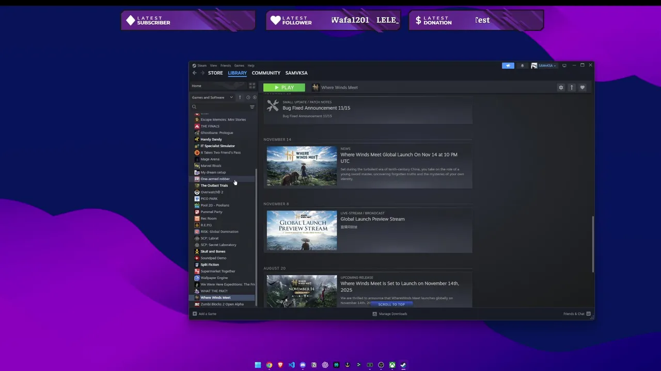Open Visual Studio Code from taskbar

point(292,365)
